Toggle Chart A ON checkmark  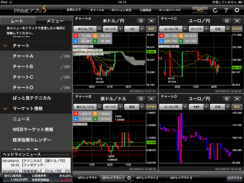[x=65, y=56]
